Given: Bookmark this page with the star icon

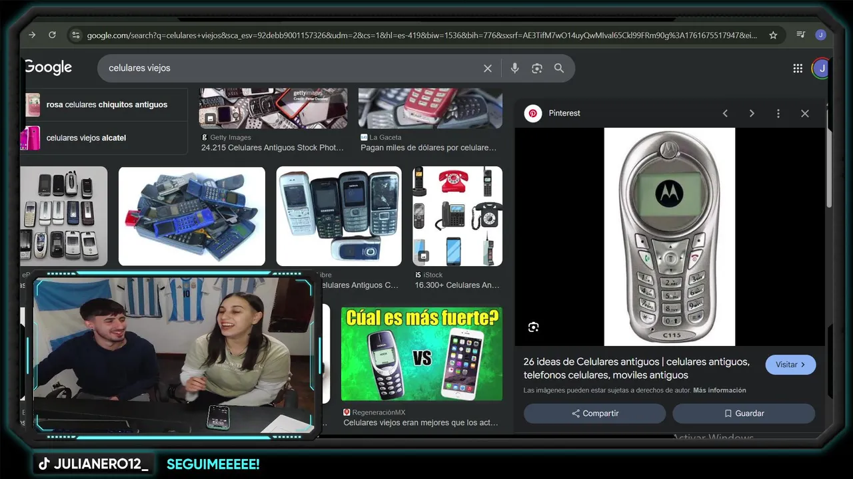Looking at the screenshot, I should click(x=773, y=35).
